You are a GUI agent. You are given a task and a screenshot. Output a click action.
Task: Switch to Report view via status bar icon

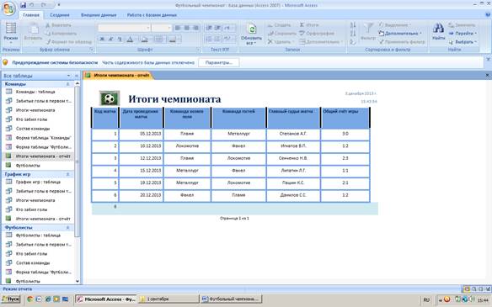click(467, 288)
